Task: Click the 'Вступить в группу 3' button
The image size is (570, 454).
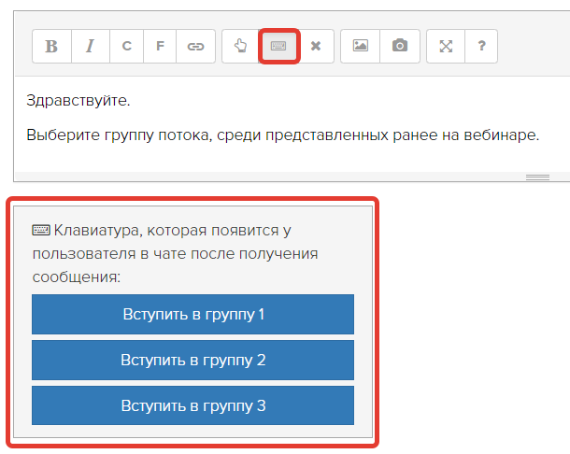Action: [192, 405]
